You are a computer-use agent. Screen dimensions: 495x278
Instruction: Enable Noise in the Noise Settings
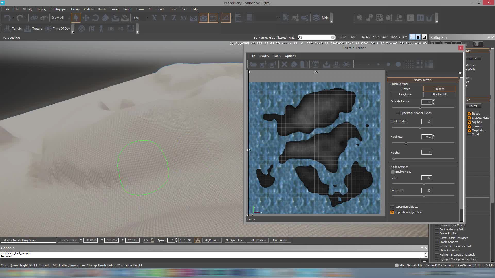[x=393, y=172]
